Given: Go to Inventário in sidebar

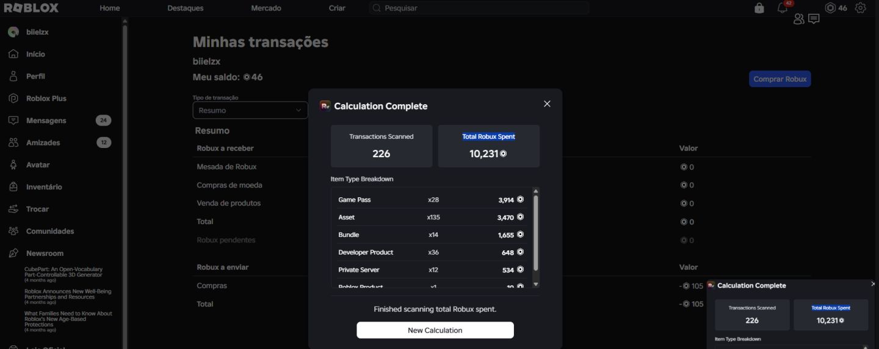Looking at the screenshot, I should click(x=44, y=187).
